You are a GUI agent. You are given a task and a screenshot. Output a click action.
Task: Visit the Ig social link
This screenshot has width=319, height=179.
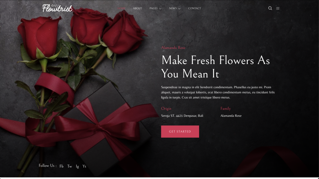77,167
